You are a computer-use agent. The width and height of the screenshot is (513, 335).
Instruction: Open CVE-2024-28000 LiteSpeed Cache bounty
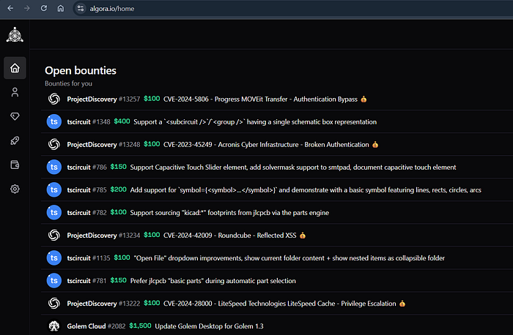pyautogui.click(x=280, y=304)
